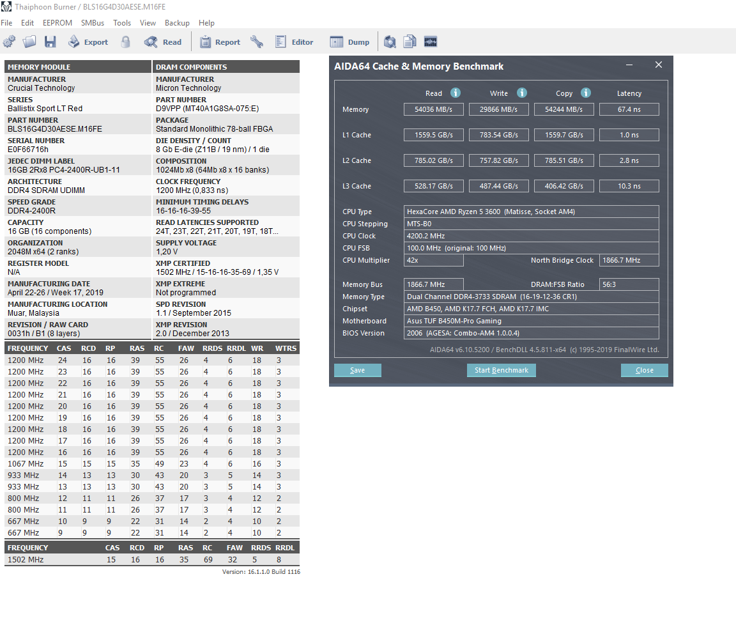The image size is (736, 634).
Task: Open the File menu
Action: [6, 22]
